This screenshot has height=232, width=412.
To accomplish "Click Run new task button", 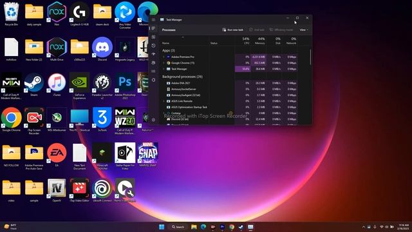I will point(232,30).
